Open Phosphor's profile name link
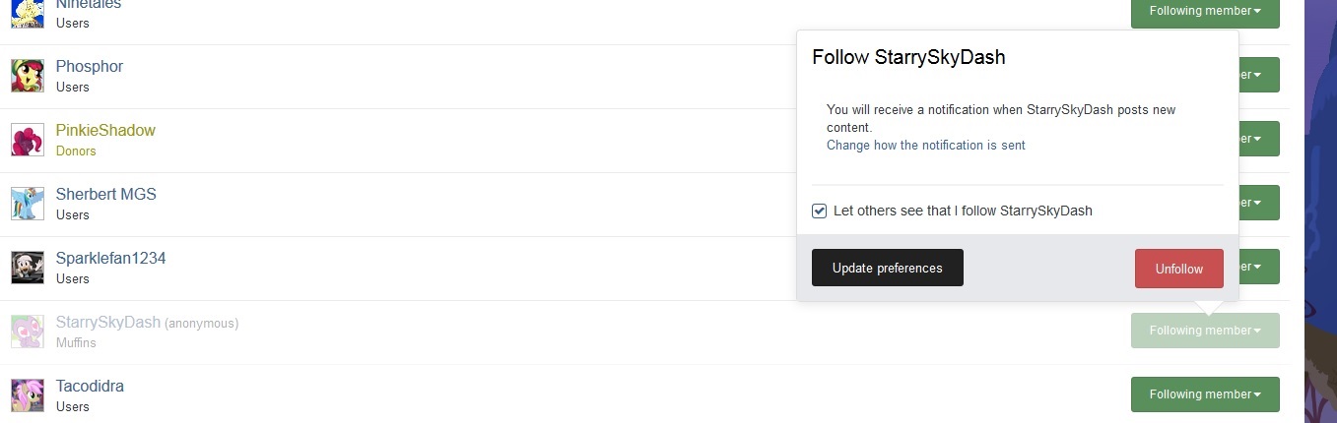The height and width of the screenshot is (423, 1337). click(90, 66)
